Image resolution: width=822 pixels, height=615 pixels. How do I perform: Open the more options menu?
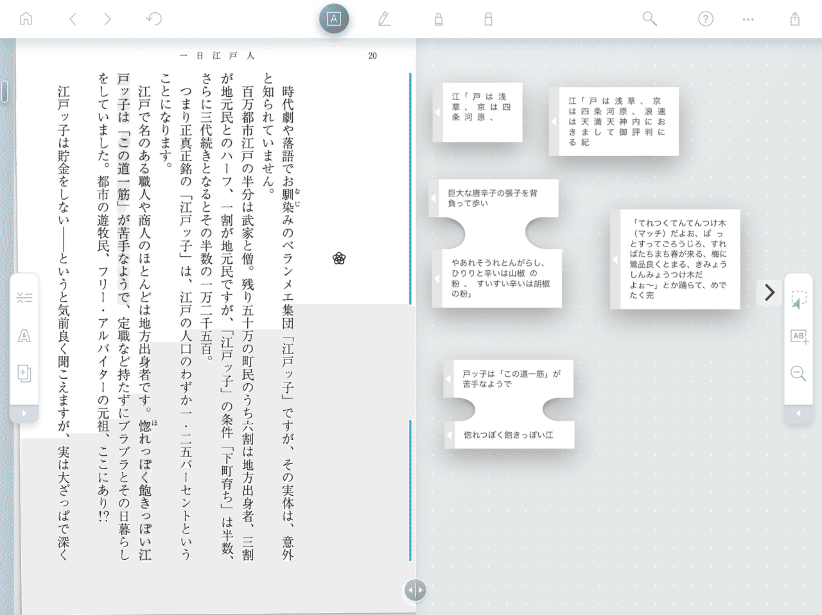748,19
